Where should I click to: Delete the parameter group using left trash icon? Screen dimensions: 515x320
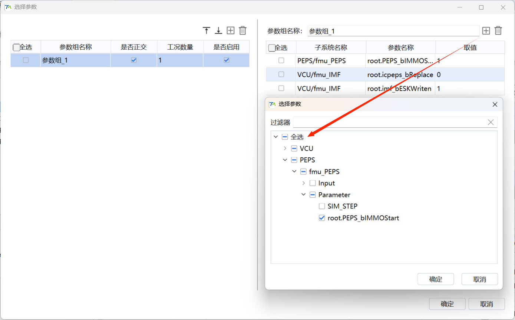click(242, 31)
